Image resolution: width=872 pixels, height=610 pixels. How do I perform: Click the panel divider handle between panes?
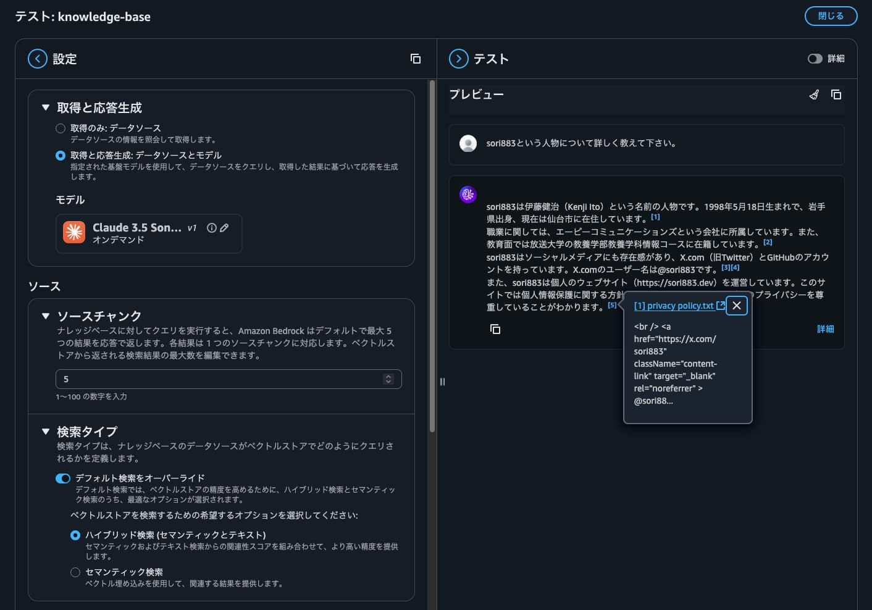click(442, 382)
